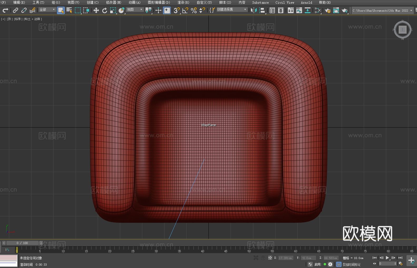This screenshot has width=417, height=268.
Task: Step time slider forward with right arrow
Action: point(41,243)
